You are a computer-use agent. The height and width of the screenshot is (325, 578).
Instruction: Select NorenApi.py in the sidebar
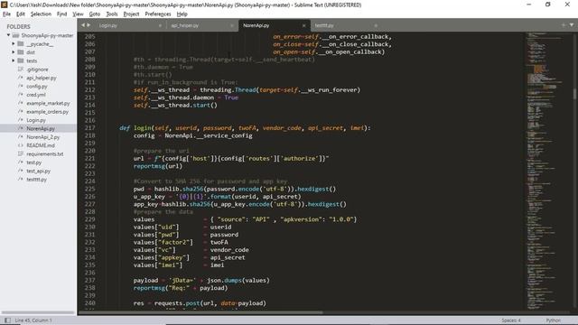(x=41, y=128)
